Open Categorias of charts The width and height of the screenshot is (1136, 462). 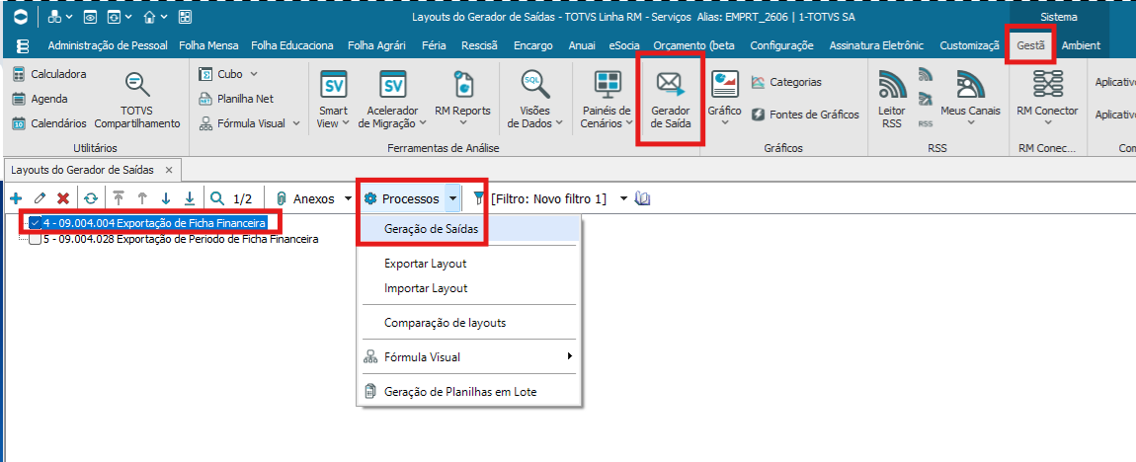pyautogui.click(x=786, y=82)
